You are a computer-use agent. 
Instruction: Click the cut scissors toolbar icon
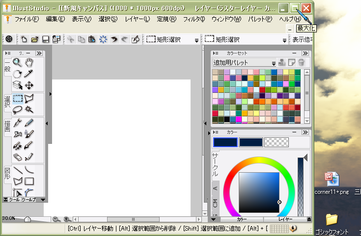[71, 39]
